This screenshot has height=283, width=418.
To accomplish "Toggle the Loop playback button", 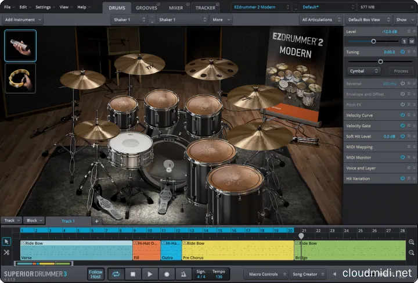I will (116, 274).
